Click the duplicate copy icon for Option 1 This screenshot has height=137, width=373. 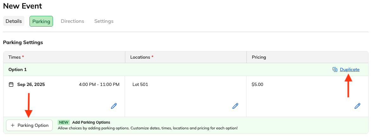point(335,70)
